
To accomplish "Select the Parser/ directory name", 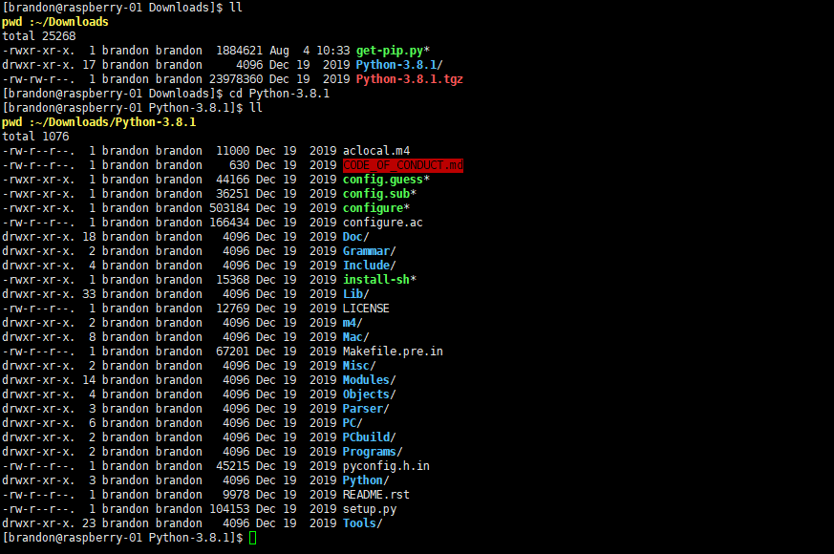I will (x=366, y=410).
